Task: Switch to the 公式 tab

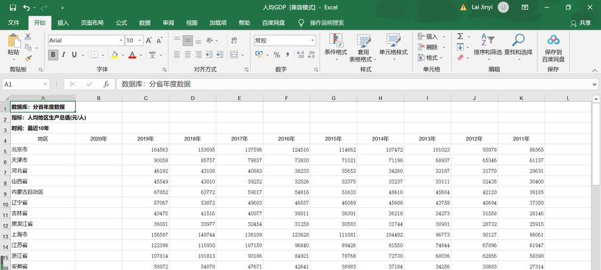Action: tap(121, 23)
